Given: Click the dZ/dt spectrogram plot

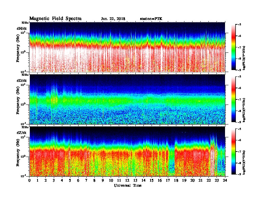Looking at the screenshot, I should pos(127,152).
